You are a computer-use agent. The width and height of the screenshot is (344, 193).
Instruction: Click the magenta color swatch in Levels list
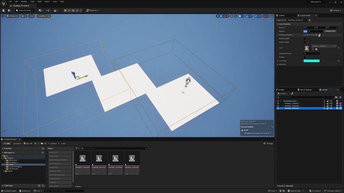click(341, 103)
